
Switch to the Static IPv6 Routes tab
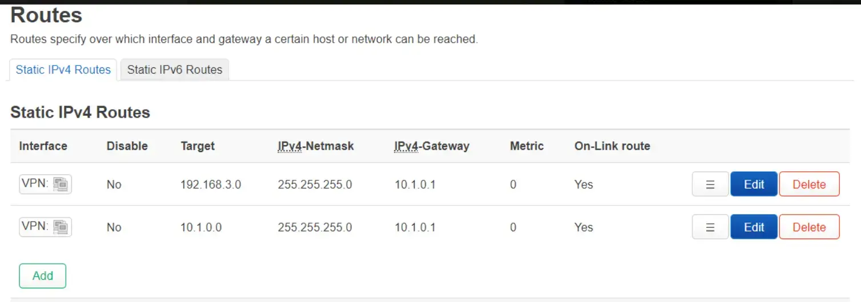(x=175, y=70)
